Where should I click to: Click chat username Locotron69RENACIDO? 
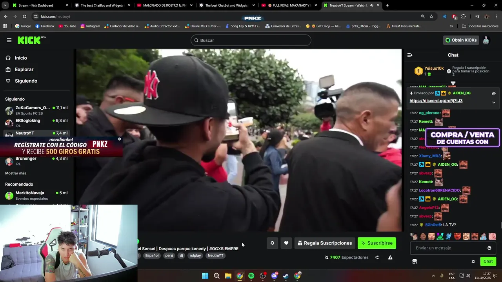coord(439,190)
